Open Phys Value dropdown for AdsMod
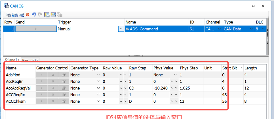The height and width of the screenshot is (119, 274). coord(176,75)
